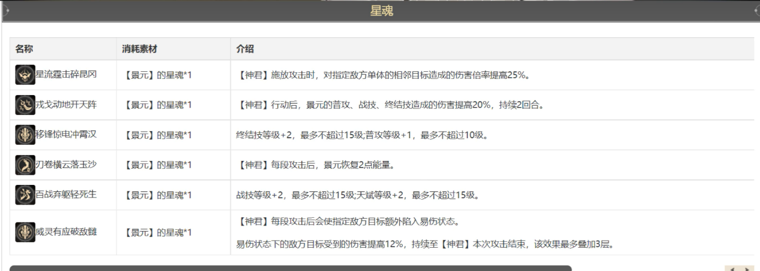The height and width of the screenshot is (271, 760).
Task: Open the 刃卷横云落玉沙 eidolon icon
Action: pyautogui.click(x=25, y=165)
